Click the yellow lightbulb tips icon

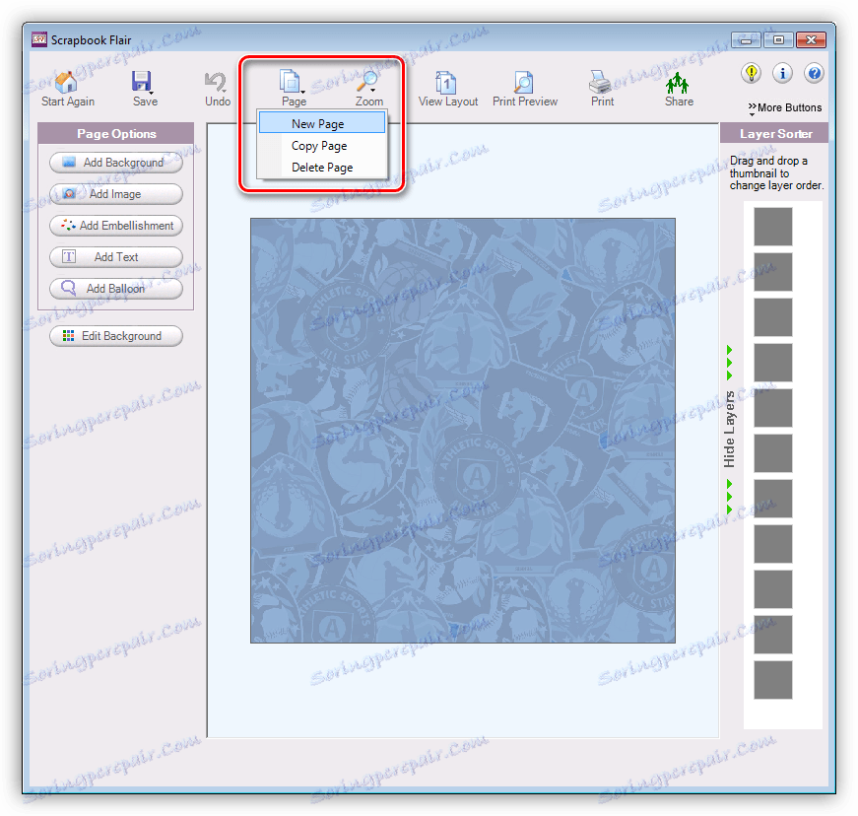(752, 73)
